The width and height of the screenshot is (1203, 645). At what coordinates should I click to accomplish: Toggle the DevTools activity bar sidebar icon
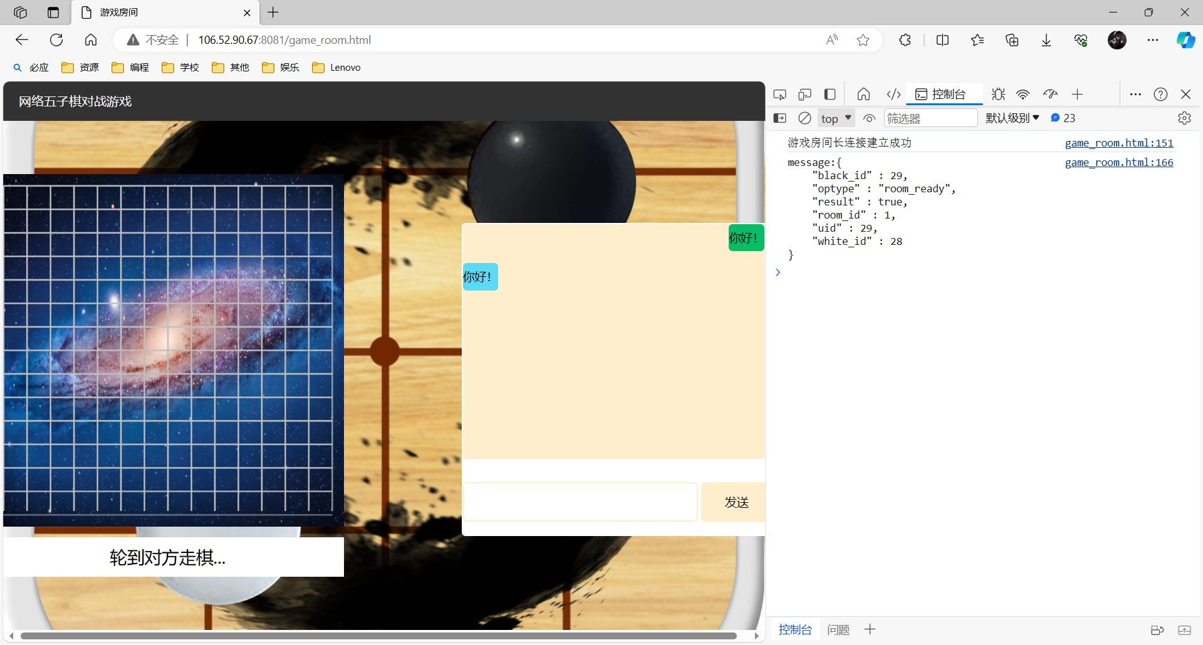[x=830, y=95]
